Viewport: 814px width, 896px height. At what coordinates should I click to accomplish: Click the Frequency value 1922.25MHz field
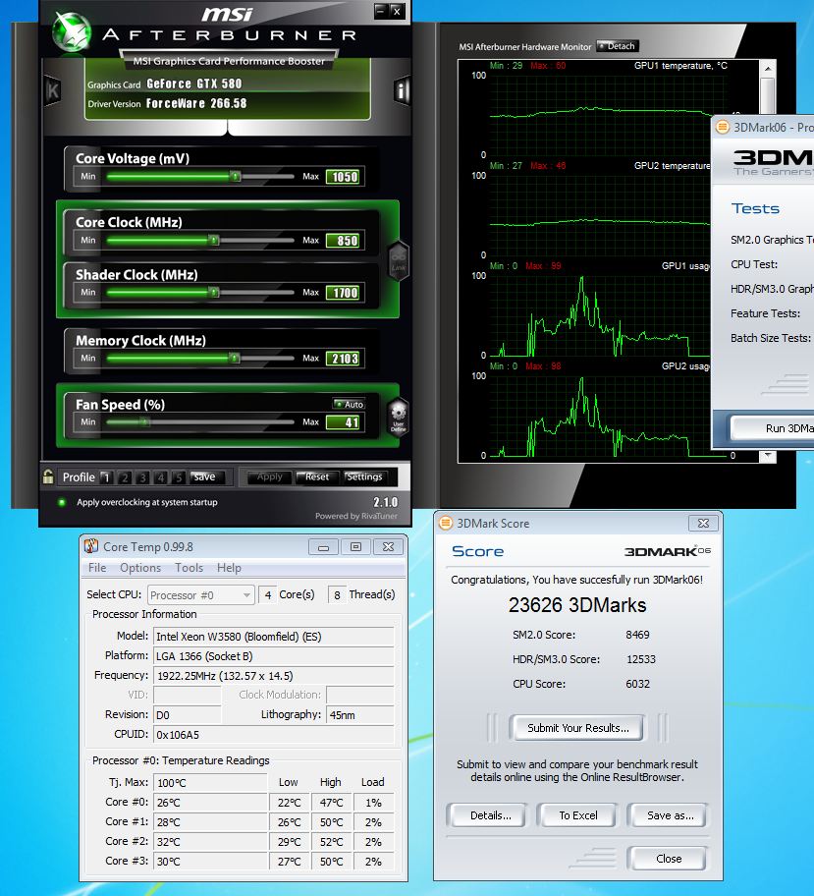(274, 675)
